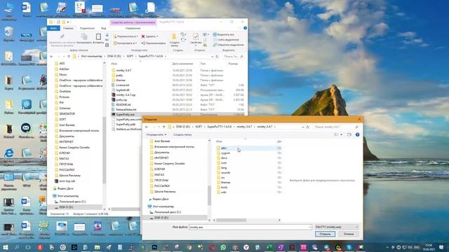Screen dimensions: 449x252
Task: Open the Переместить в dropdown in the ribbon
Action: [x=126, y=36]
